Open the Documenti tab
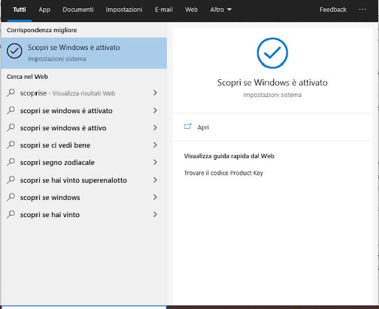This screenshot has height=309, width=379. click(78, 10)
